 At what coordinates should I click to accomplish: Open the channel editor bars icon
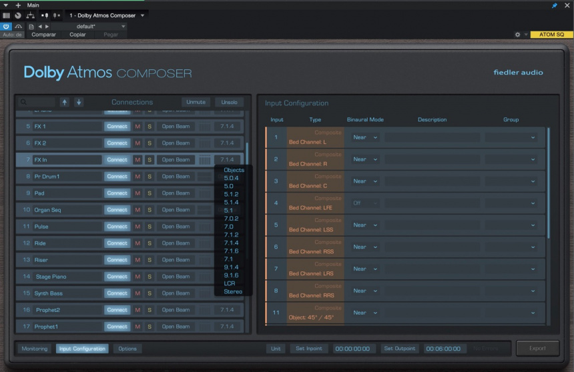tap(6, 15)
